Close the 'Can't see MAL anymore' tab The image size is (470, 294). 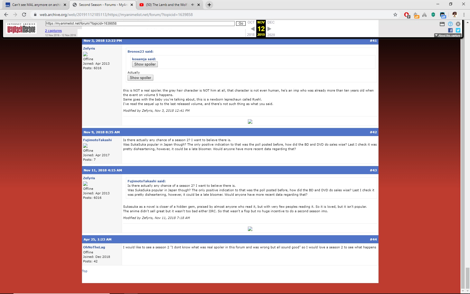point(65,5)
